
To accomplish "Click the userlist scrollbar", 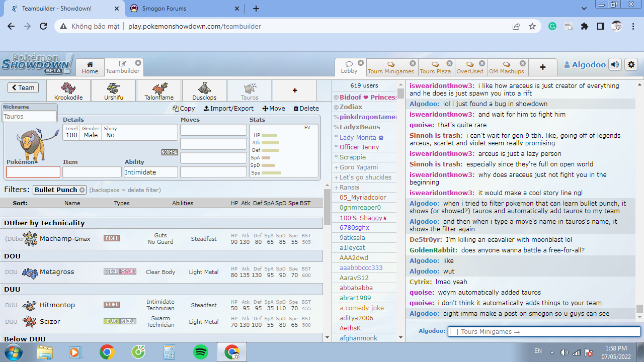I will tap(401, 94).
